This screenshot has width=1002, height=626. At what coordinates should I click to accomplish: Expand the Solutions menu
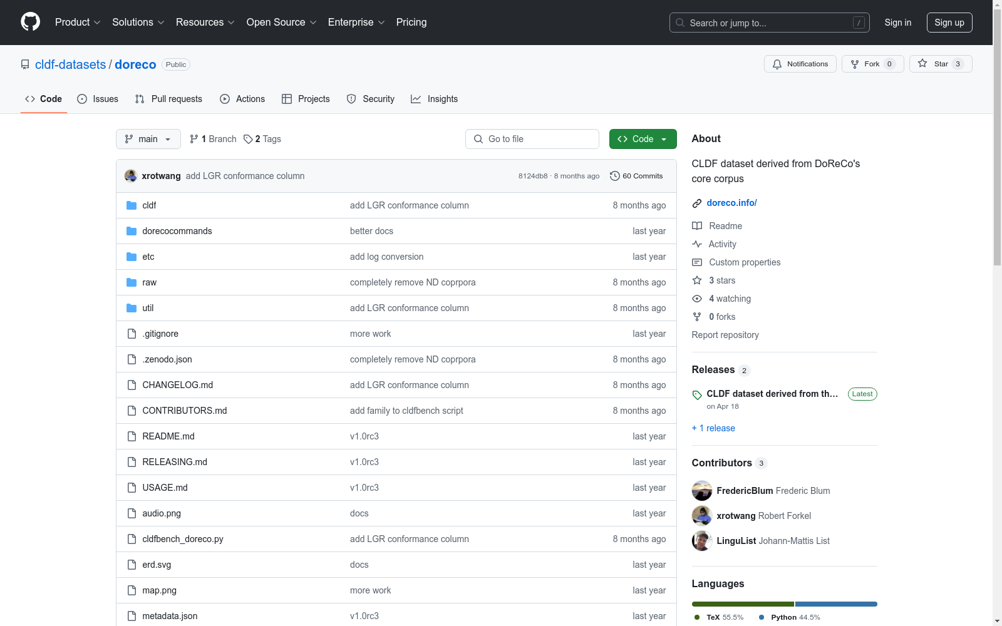pos(138,23)
